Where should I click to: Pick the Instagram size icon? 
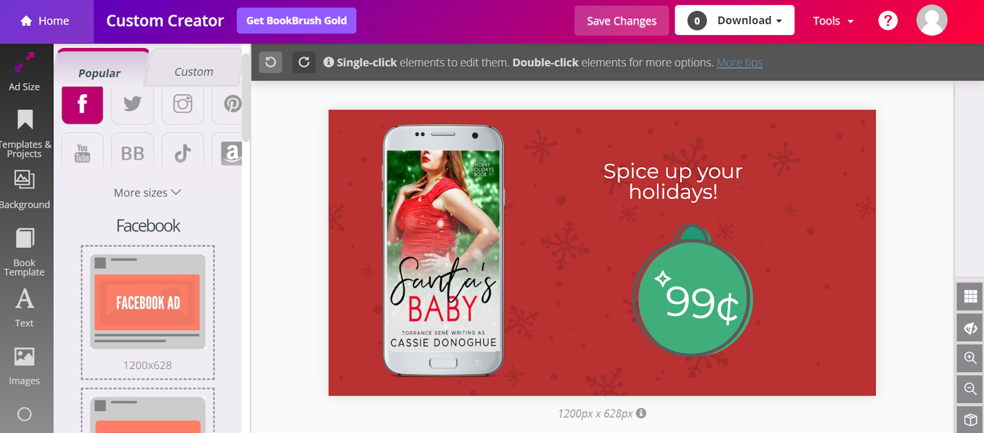click(183, 104)
